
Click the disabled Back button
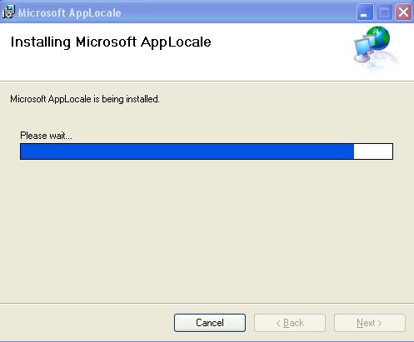290,323
